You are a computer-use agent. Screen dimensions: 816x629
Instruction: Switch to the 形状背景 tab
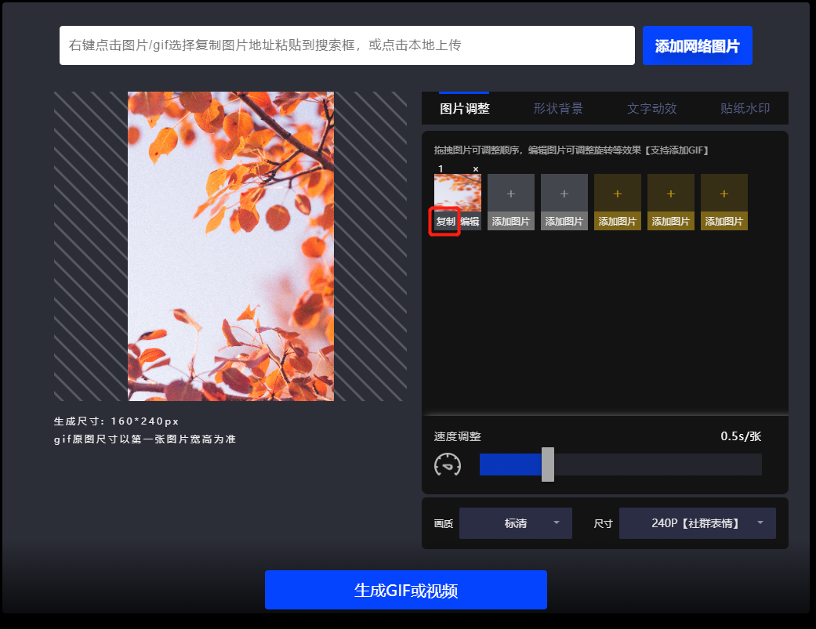557,108
